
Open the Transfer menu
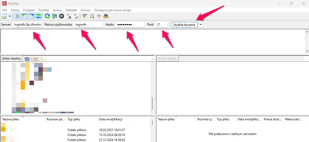tap(44, 10)
